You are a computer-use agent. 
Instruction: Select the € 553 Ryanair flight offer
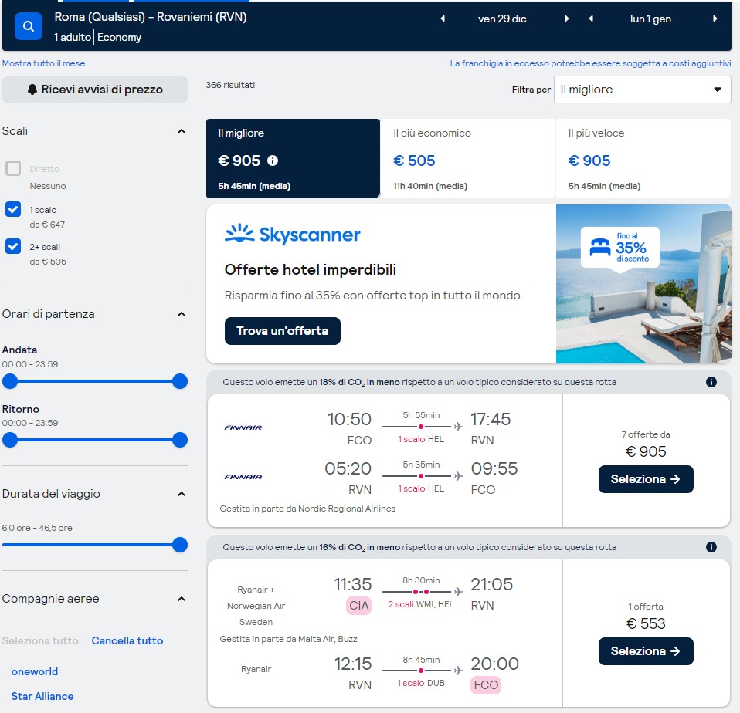(646, 651)
